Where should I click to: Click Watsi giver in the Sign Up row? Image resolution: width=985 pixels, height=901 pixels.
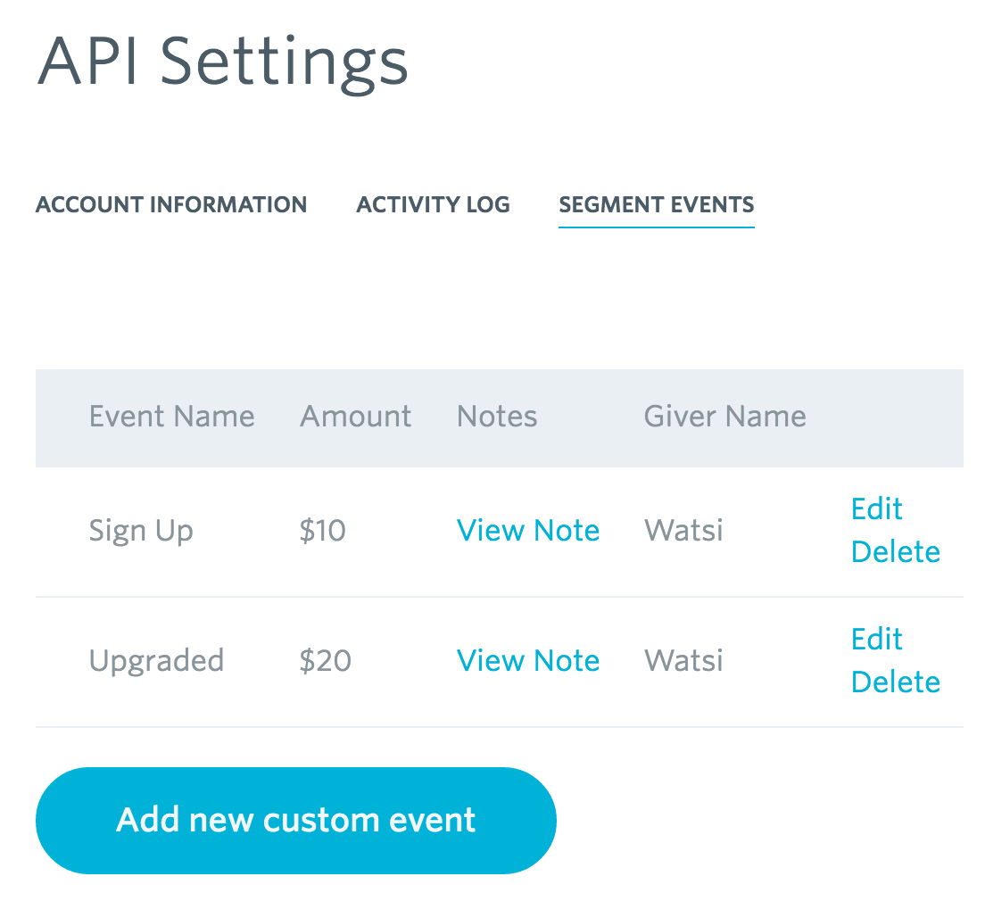tap(683, 532)
